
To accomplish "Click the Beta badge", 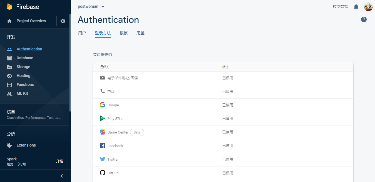I will pyautogui.click(x=137, y=132).
